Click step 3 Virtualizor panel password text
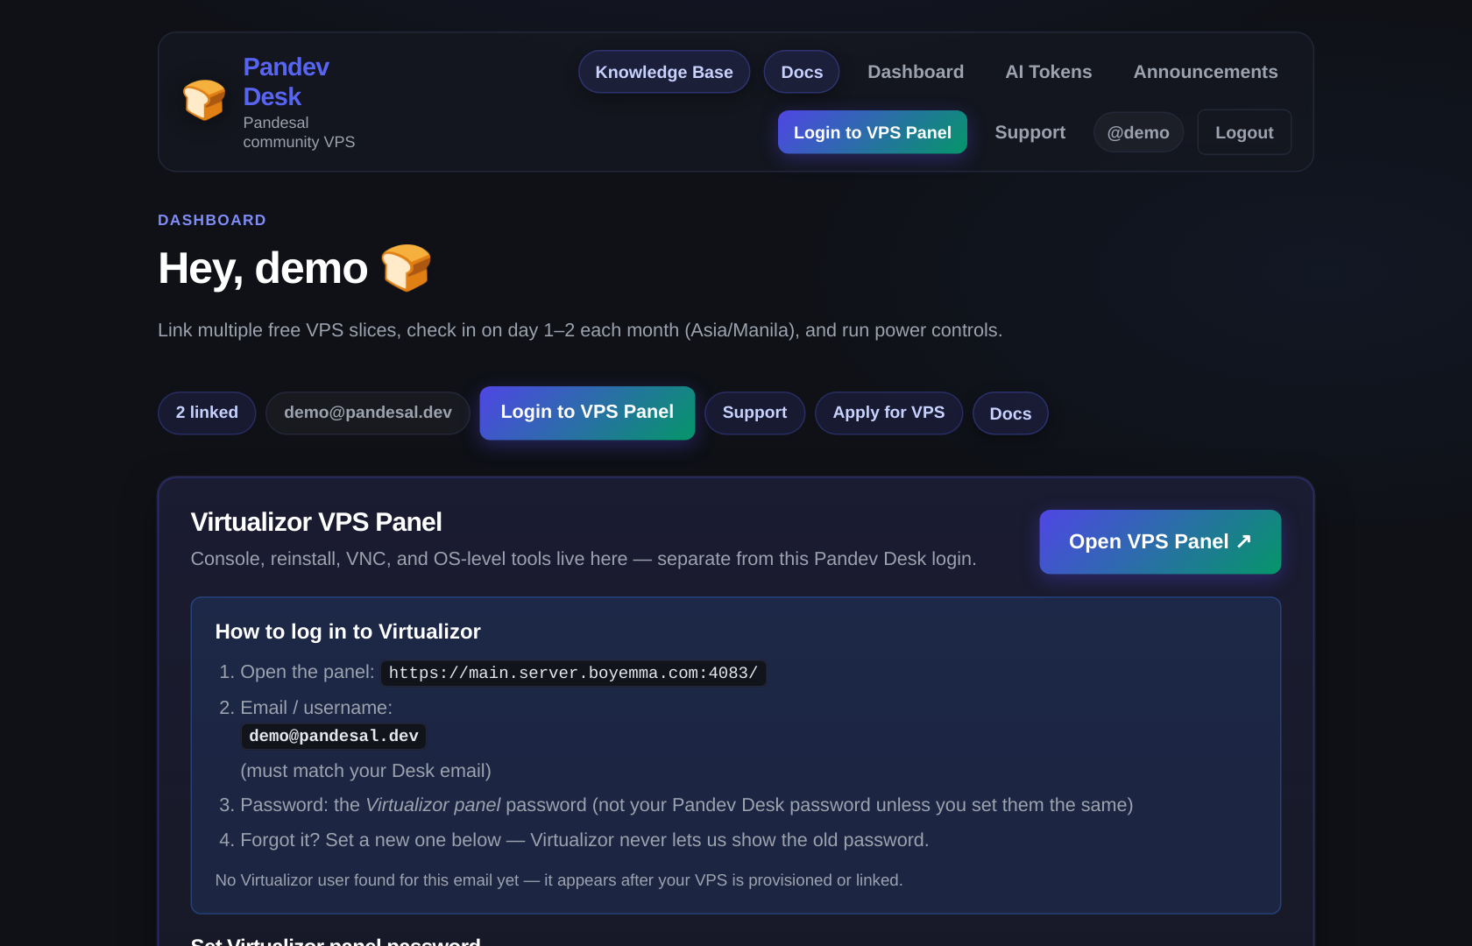The image size is (1472, 946). (687, 805)
